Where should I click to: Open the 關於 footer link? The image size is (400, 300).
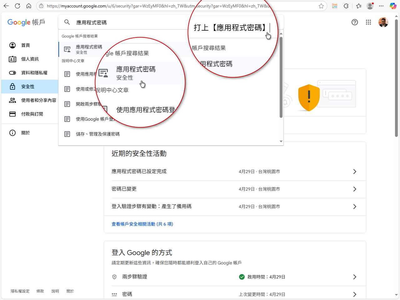(x=70, y=291)
